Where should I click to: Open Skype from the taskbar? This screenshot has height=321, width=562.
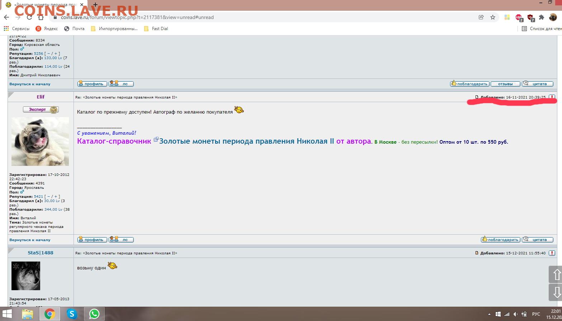[72, 314]
